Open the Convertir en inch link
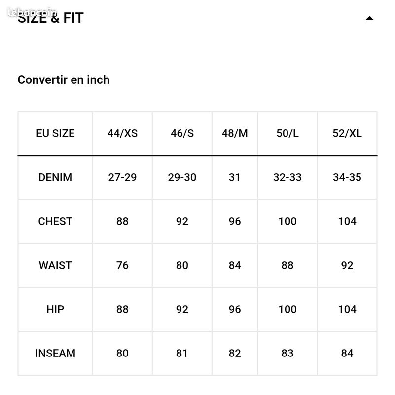The height and width of the screenshot is (395, 395). [63, 79]
